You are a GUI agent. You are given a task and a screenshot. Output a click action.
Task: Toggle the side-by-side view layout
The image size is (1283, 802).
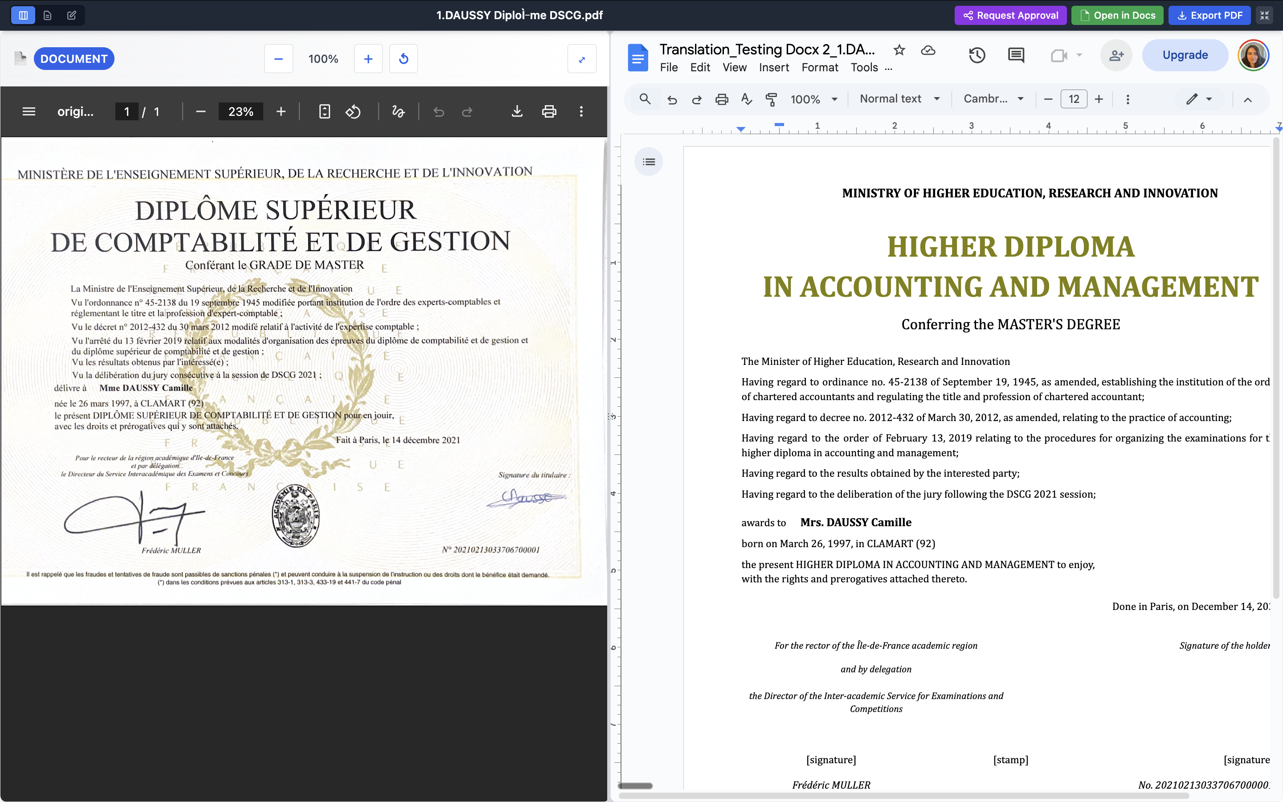[x=23, y=15]
